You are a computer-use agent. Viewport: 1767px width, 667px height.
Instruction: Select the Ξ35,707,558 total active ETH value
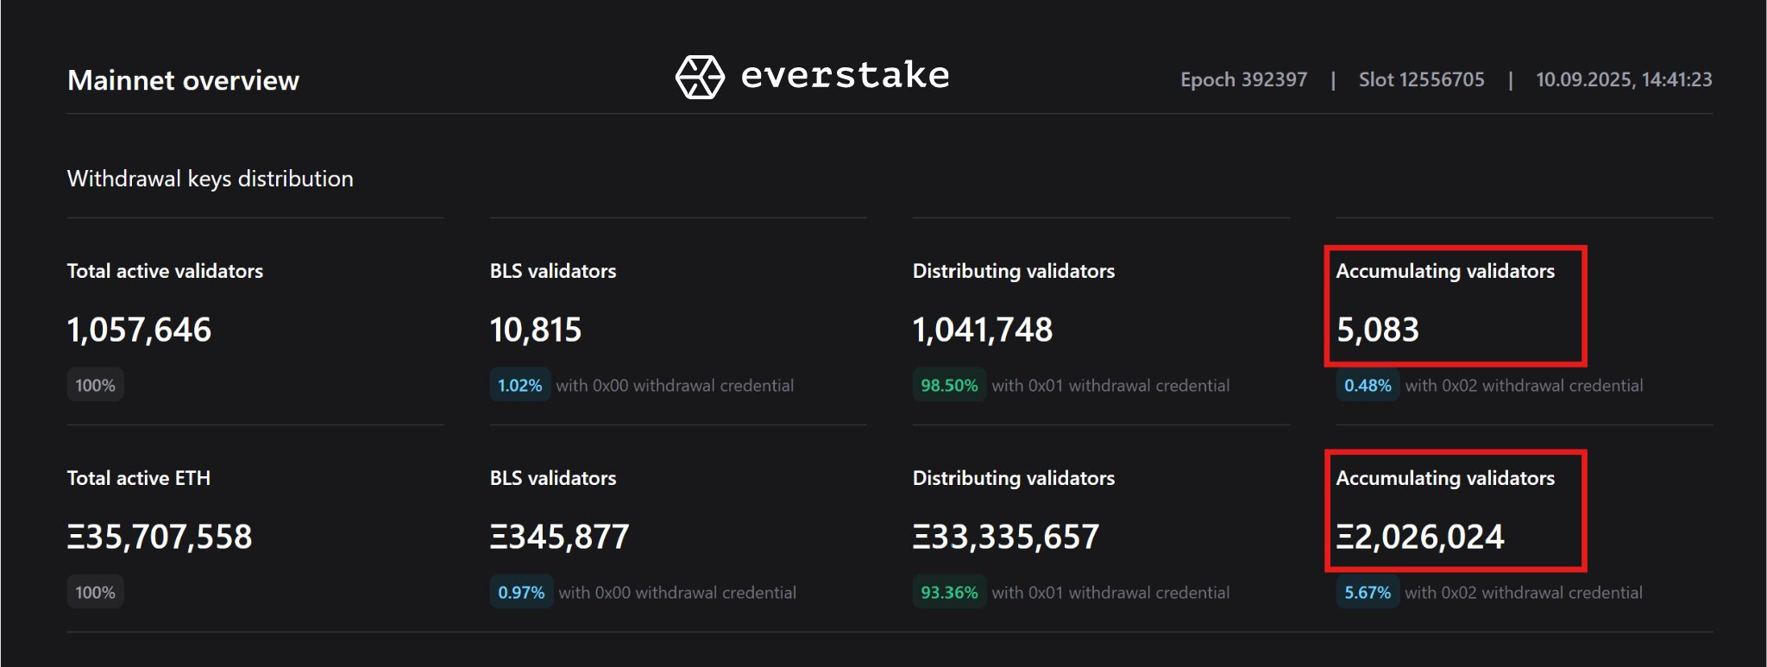pos(160,537)
